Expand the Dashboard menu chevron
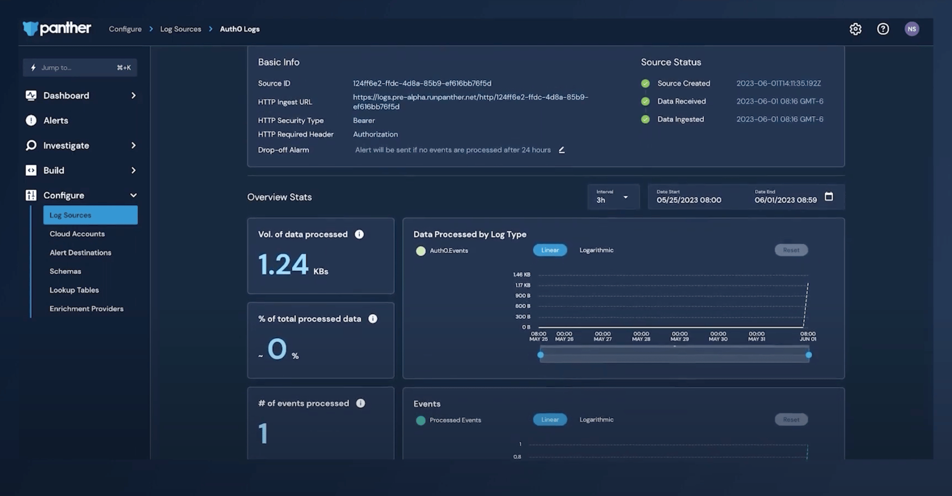The width and height of the screenshot is (952, 496). coord(134,96)
